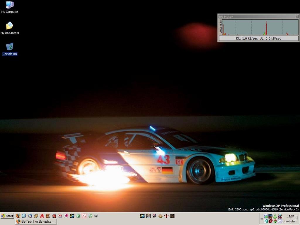Launch the Unreal Tournament icon
This screenshot has height=225, width=300.
[x=172, y=216]
